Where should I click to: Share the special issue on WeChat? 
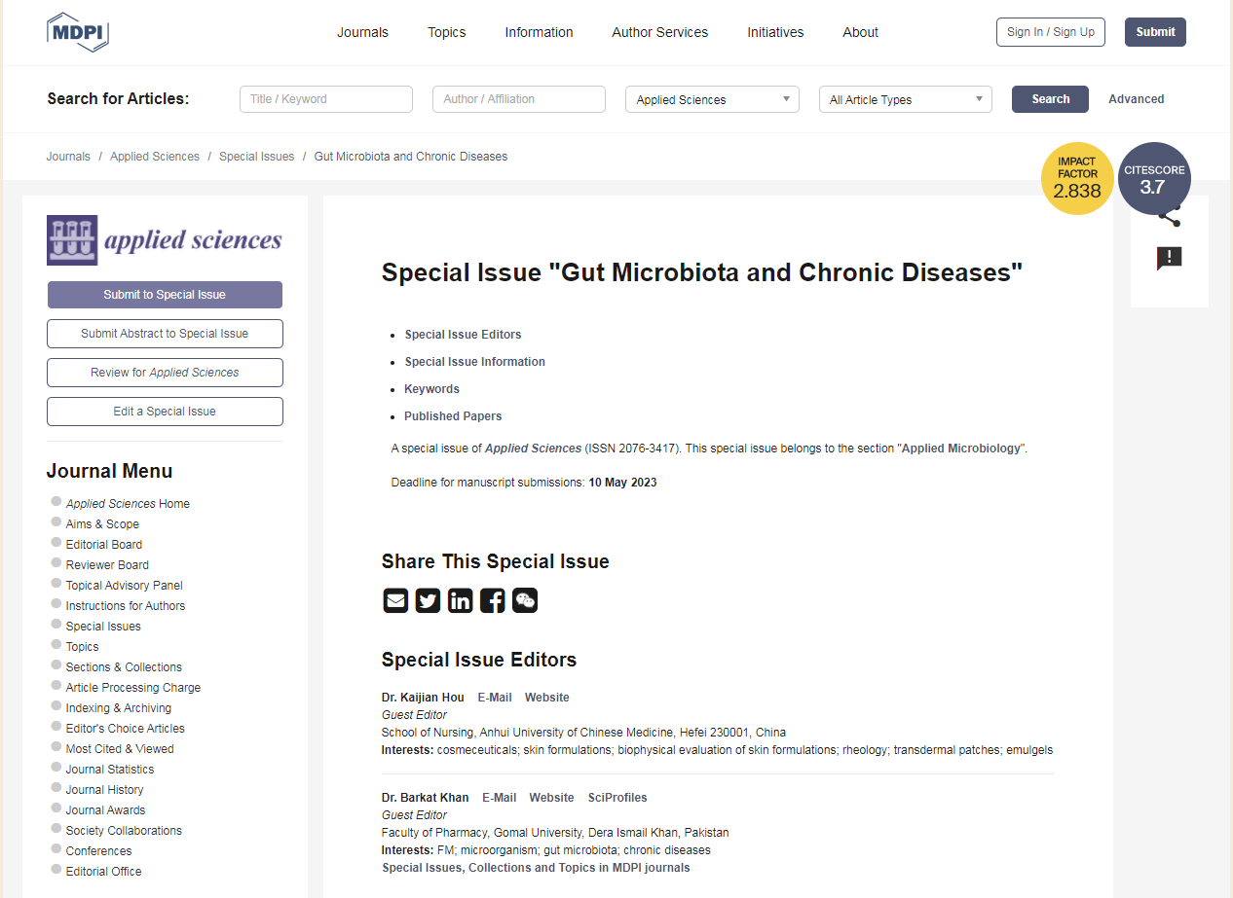(525, 600)
